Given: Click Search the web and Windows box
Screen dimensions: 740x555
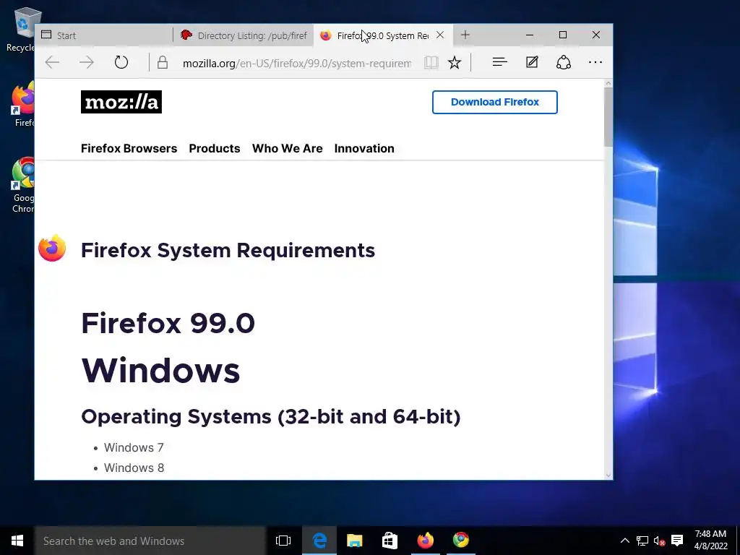Looking at the screenshot, I should coord(150,541).
